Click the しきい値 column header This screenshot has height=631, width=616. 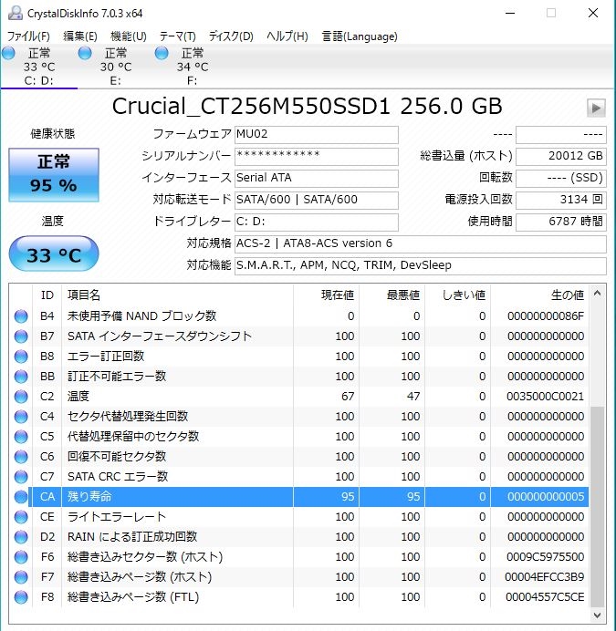457,295
